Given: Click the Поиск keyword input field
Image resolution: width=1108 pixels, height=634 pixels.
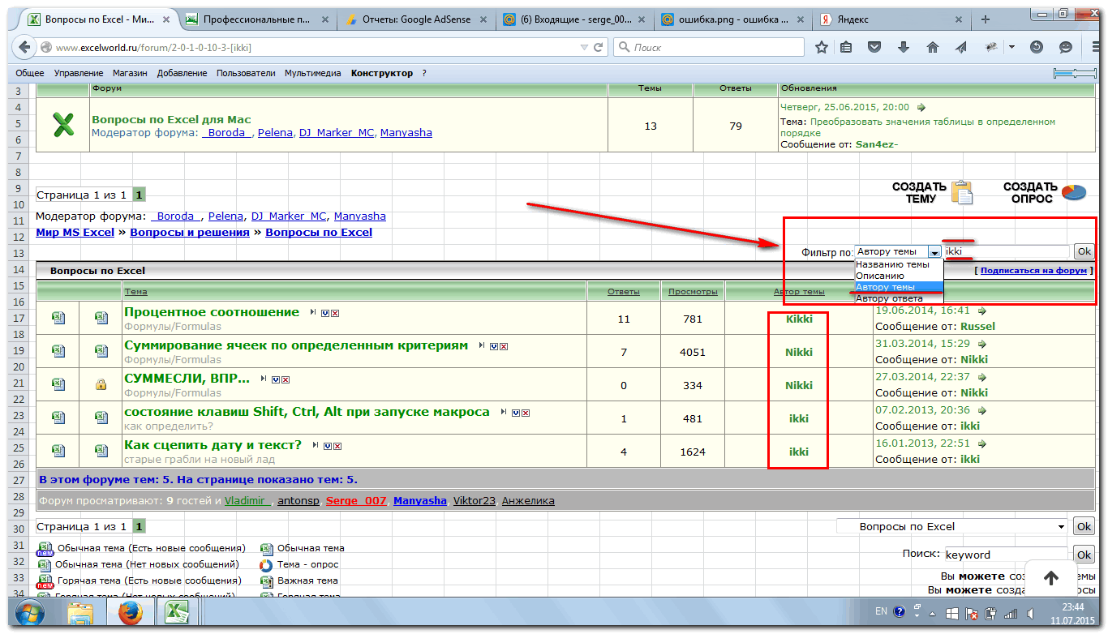Looking at the screenshot, I should point(1007,555).
